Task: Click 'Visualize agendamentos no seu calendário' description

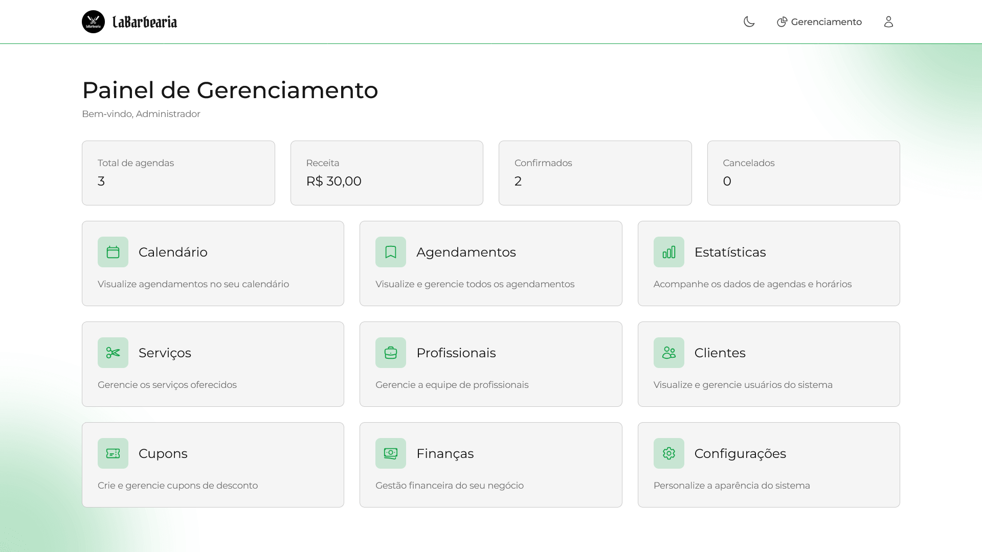Action: (193, 284)
